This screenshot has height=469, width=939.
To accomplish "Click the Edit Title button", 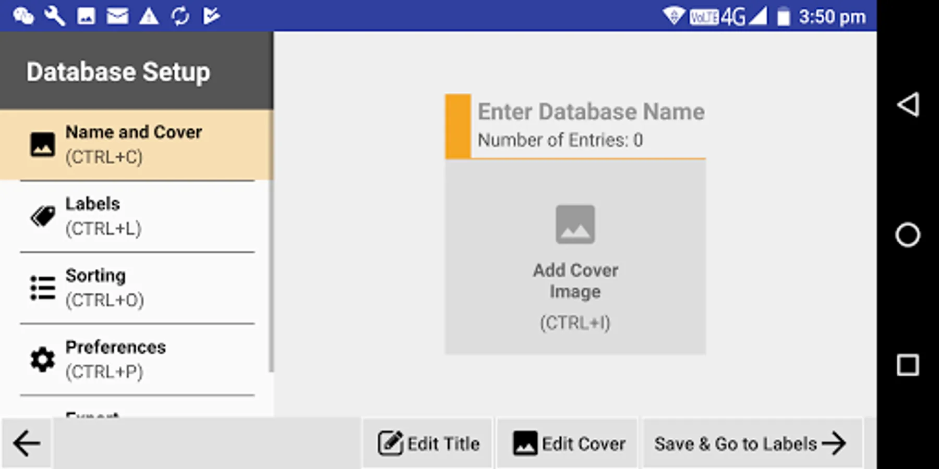I will coord(428,443).
